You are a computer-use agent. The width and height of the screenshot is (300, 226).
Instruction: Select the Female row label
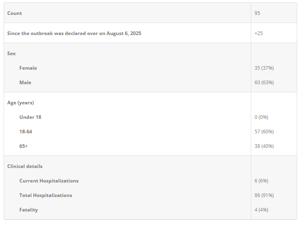(x=28, y=68)
